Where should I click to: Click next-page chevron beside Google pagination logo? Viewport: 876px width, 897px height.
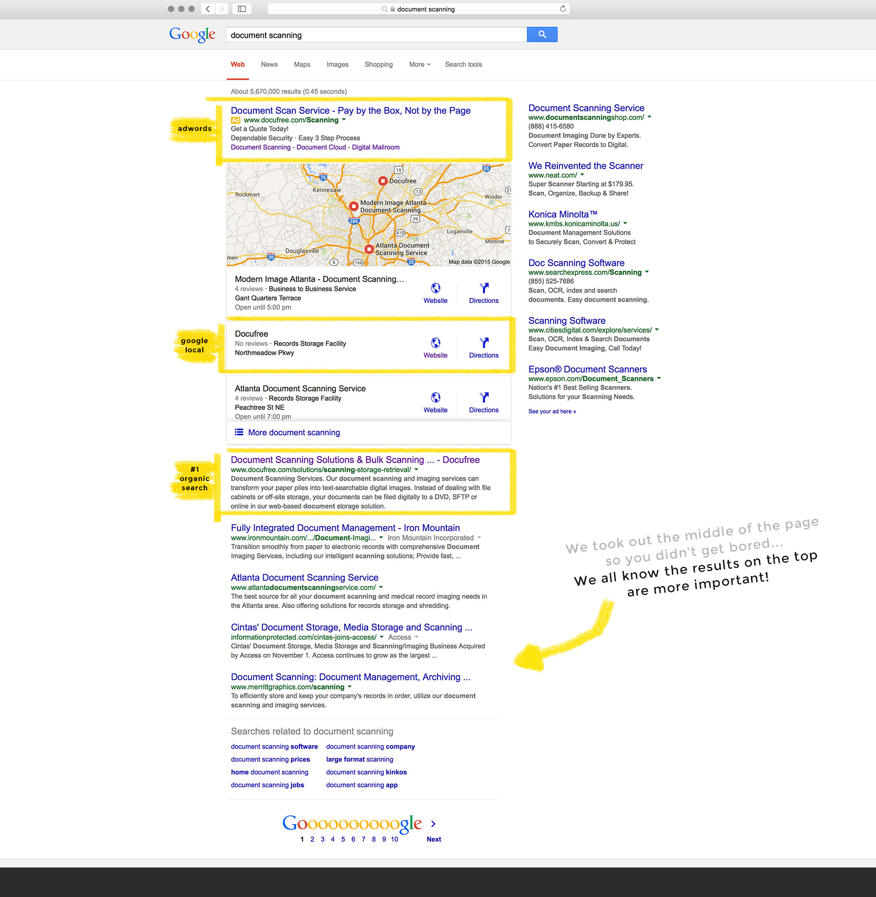[x=433, y=824]
